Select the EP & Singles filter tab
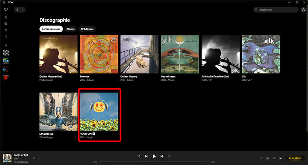Screen dimensions: 308x165 pos(87,29)
